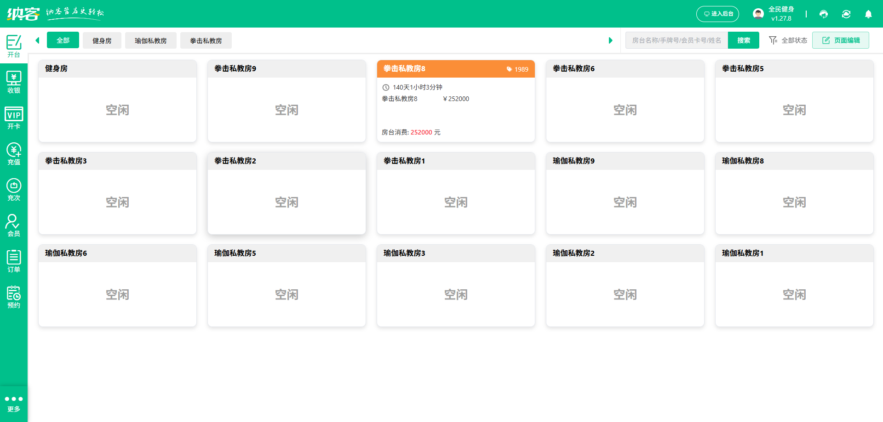Click the 页面编辑 page edit button
Screen dimensions: 883x422
click(x=841, y=40)
